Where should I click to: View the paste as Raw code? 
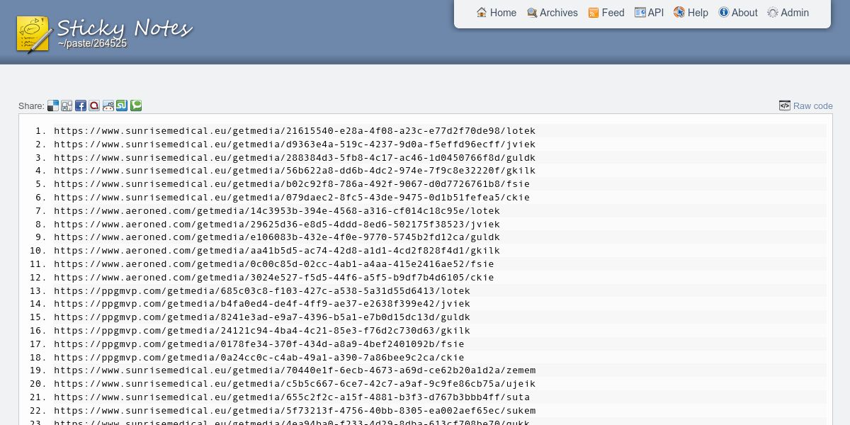(806, 106)
